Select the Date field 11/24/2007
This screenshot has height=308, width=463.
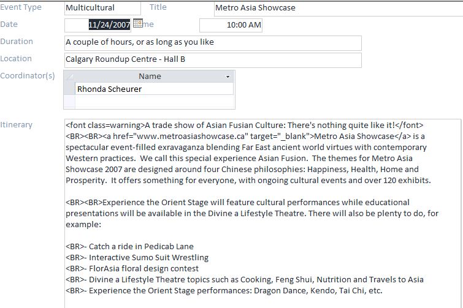coord(98,25)
